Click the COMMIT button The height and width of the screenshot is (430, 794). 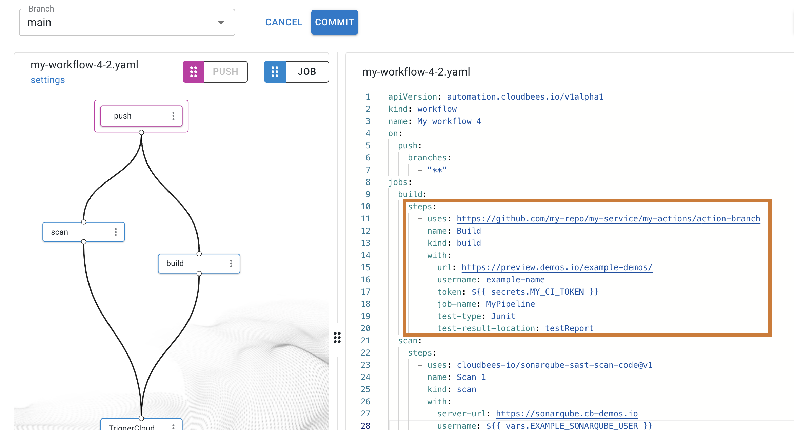[334, 22]
